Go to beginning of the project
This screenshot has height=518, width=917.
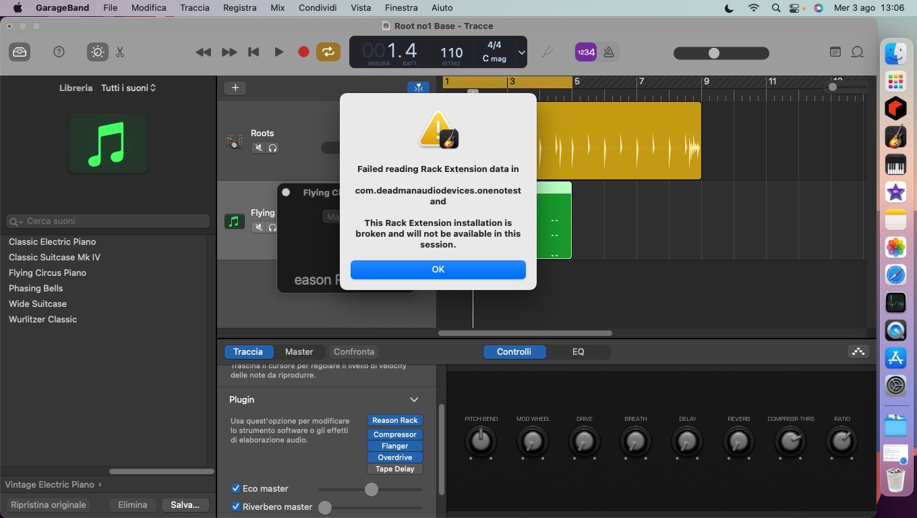coord(254,52)
